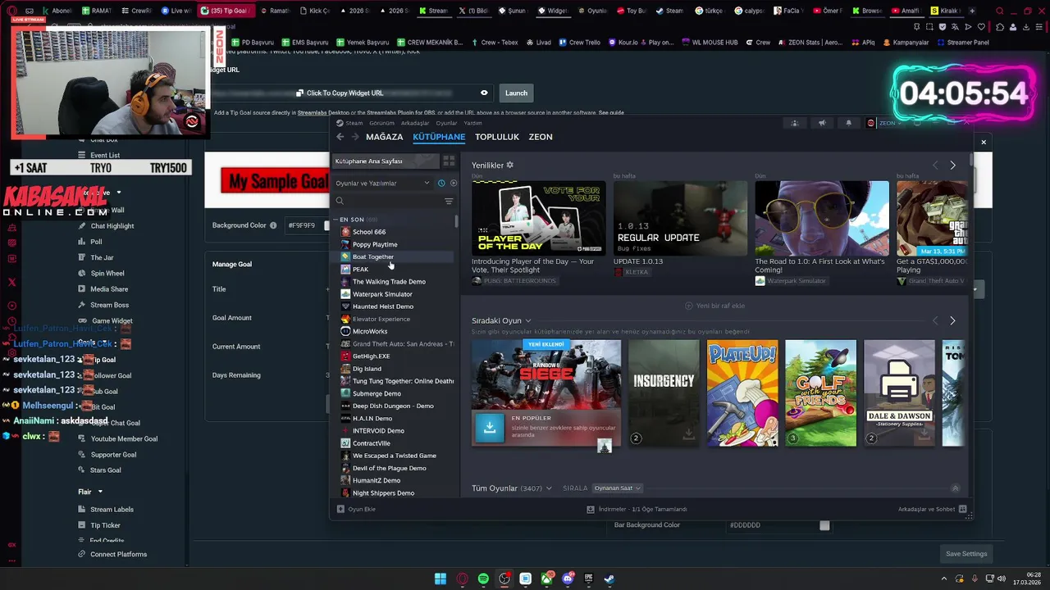The image size is (1050, 590).
Task: Show next Sıradaki Oyun shelf items arrow
Action: (952, 320)
